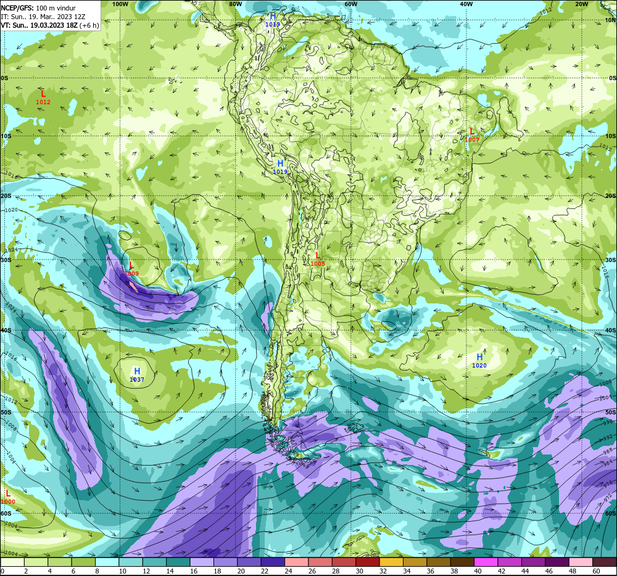This screenshot has height=576, width=617.
Task: Click the purple 18–20 legend swatch
Action: pos(225,562)
